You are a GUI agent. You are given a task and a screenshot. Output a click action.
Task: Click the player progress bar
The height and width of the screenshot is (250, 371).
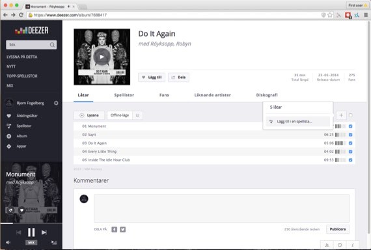point(31,223)
